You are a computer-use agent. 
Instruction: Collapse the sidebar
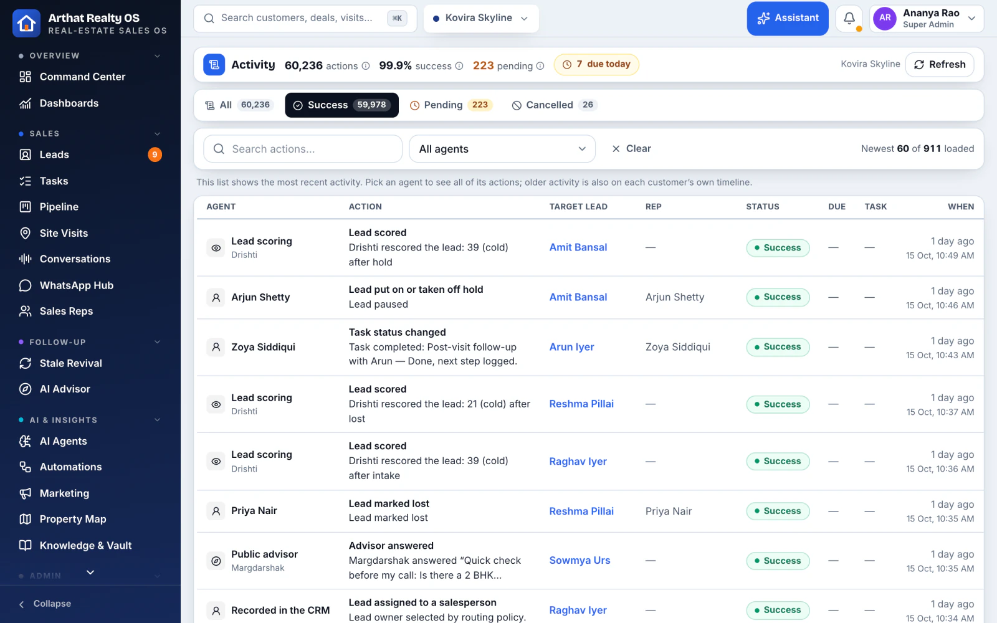pyautogui.click(x=45, y=604)
